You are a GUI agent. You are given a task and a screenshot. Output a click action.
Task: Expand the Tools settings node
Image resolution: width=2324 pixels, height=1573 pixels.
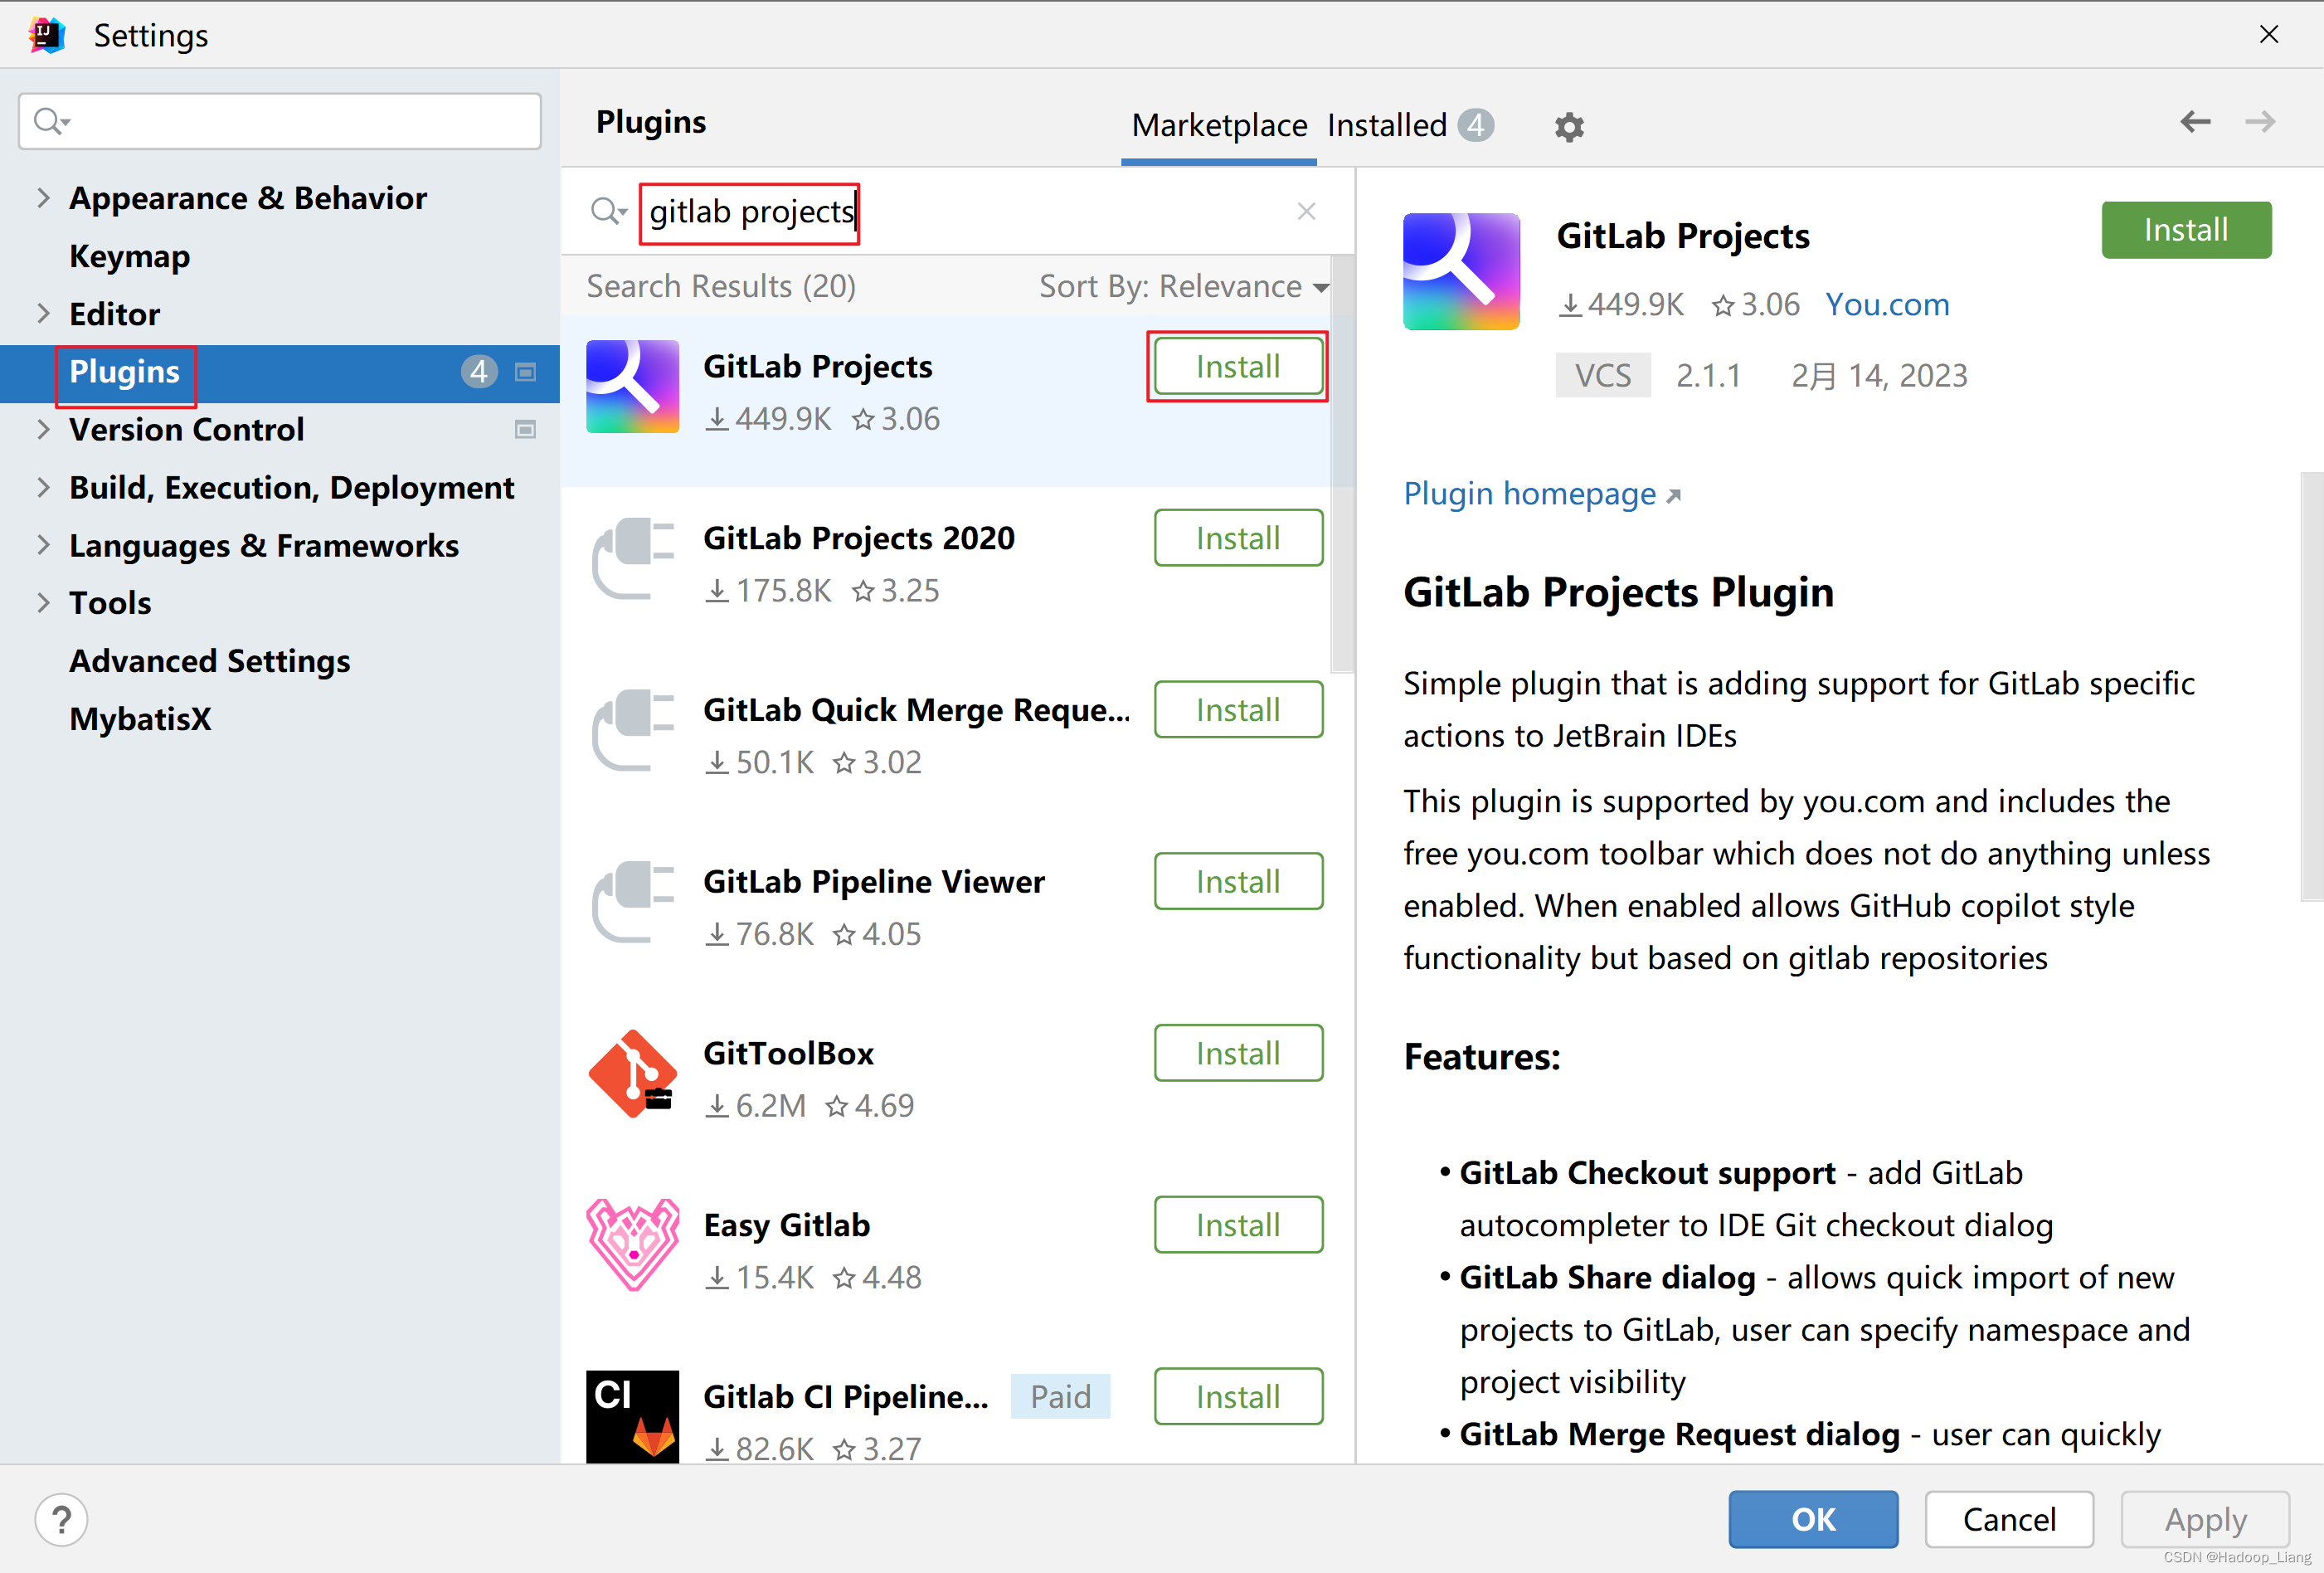pos(43,603)
